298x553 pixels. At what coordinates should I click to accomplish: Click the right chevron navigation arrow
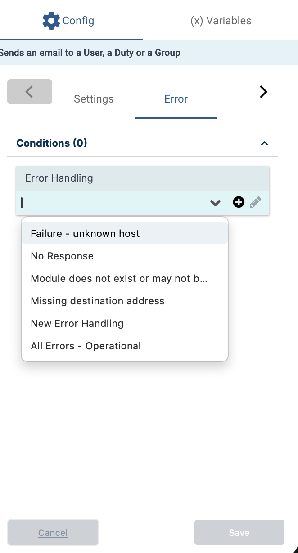263,92
